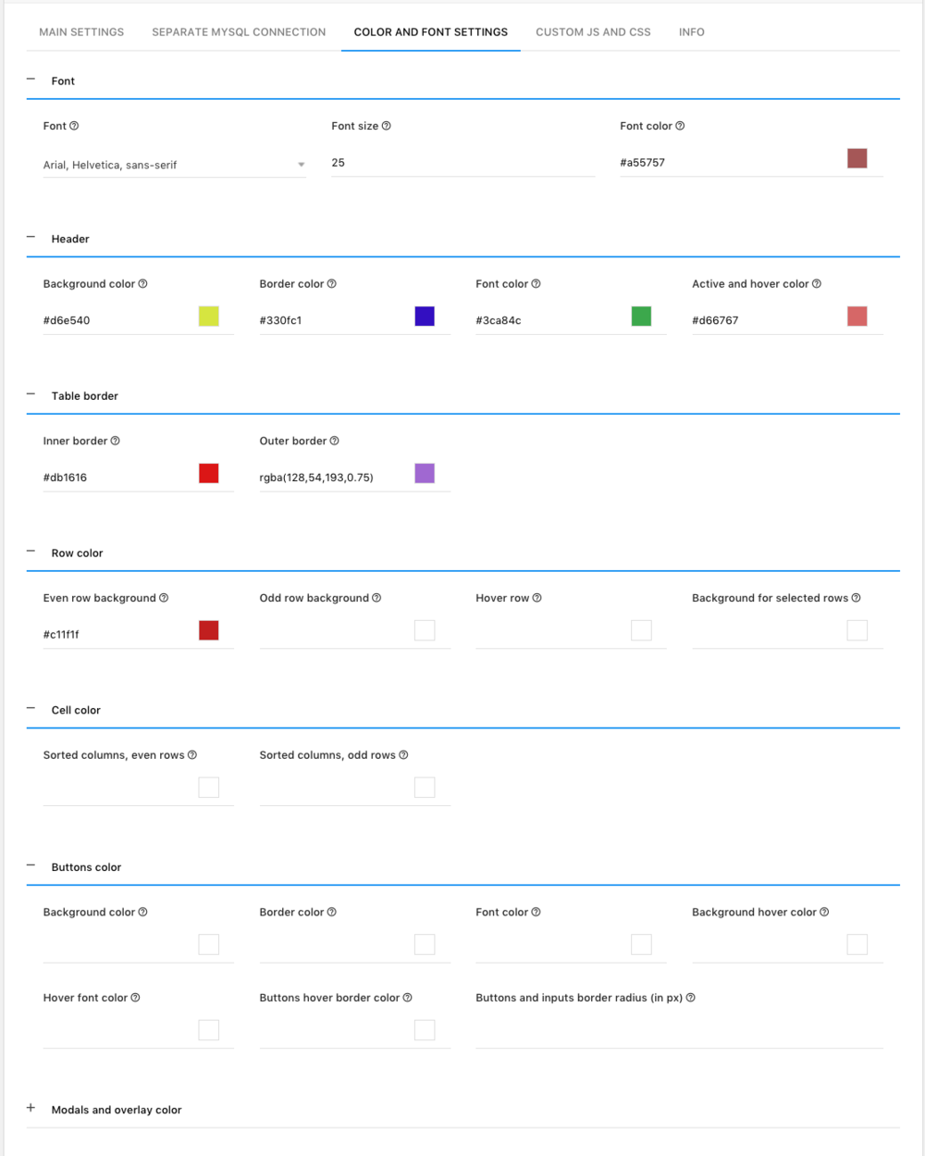
Task: Click help icon beside Even row background
Action: 164,598
